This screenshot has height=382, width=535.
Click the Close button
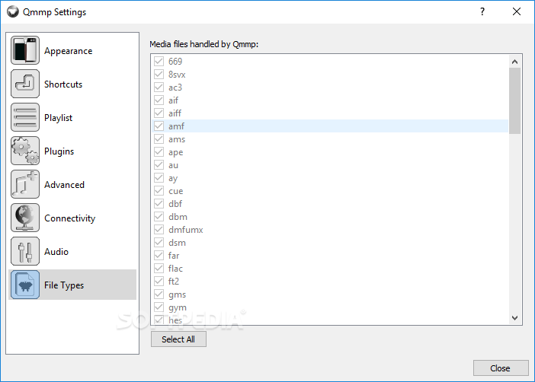(x=501, y=368)
